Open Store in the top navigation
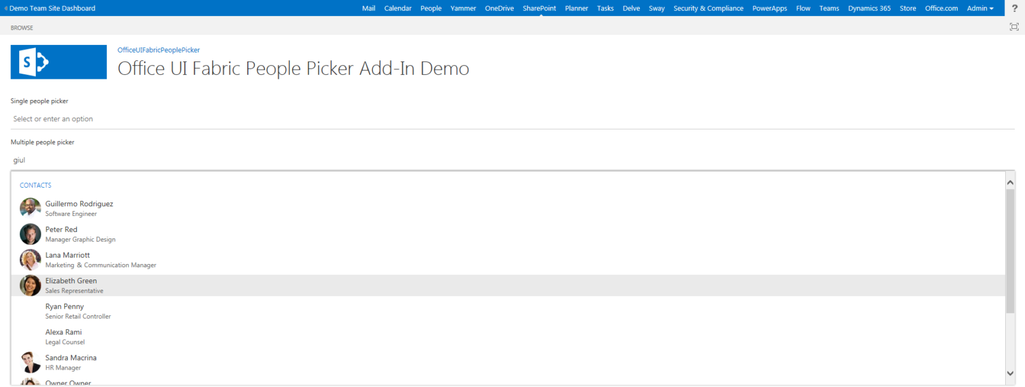This screenshot has height=387, width=1025. coord(908,8)
